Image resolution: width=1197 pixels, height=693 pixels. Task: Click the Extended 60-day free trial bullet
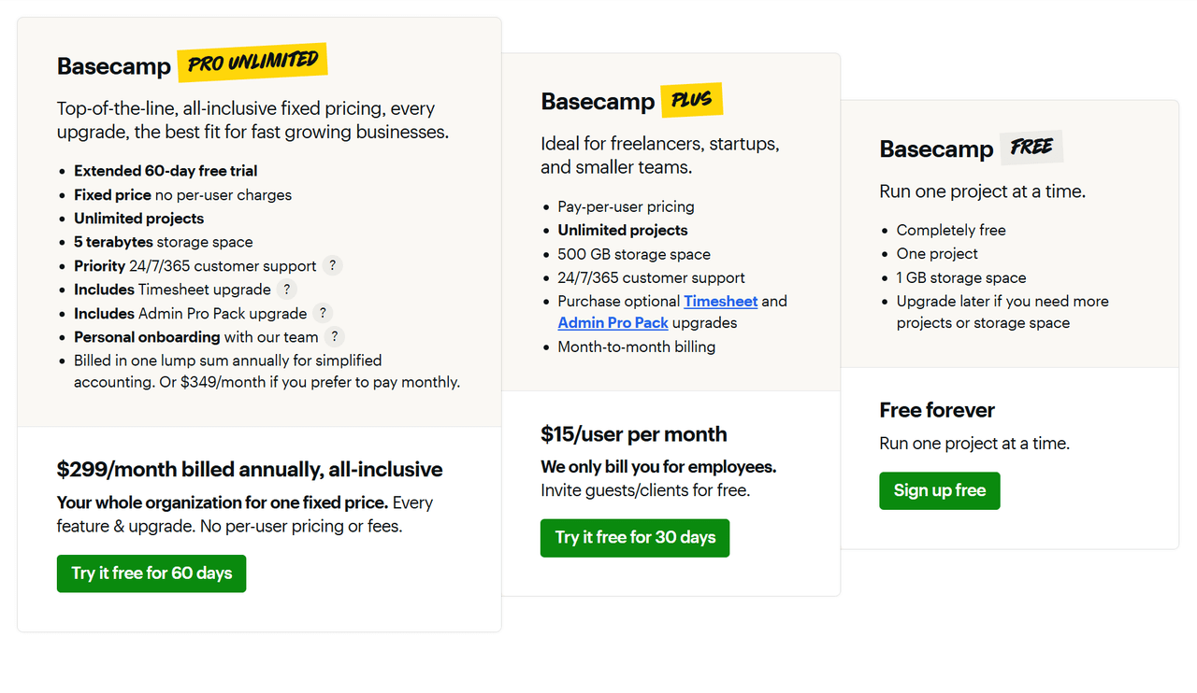(166, 171)
